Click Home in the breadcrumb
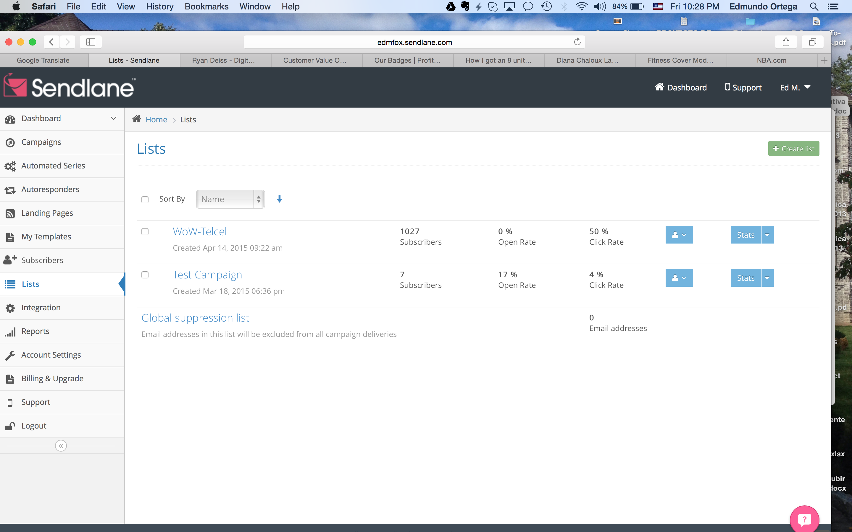This screenshot has height=532, width=852. [156, 120]
